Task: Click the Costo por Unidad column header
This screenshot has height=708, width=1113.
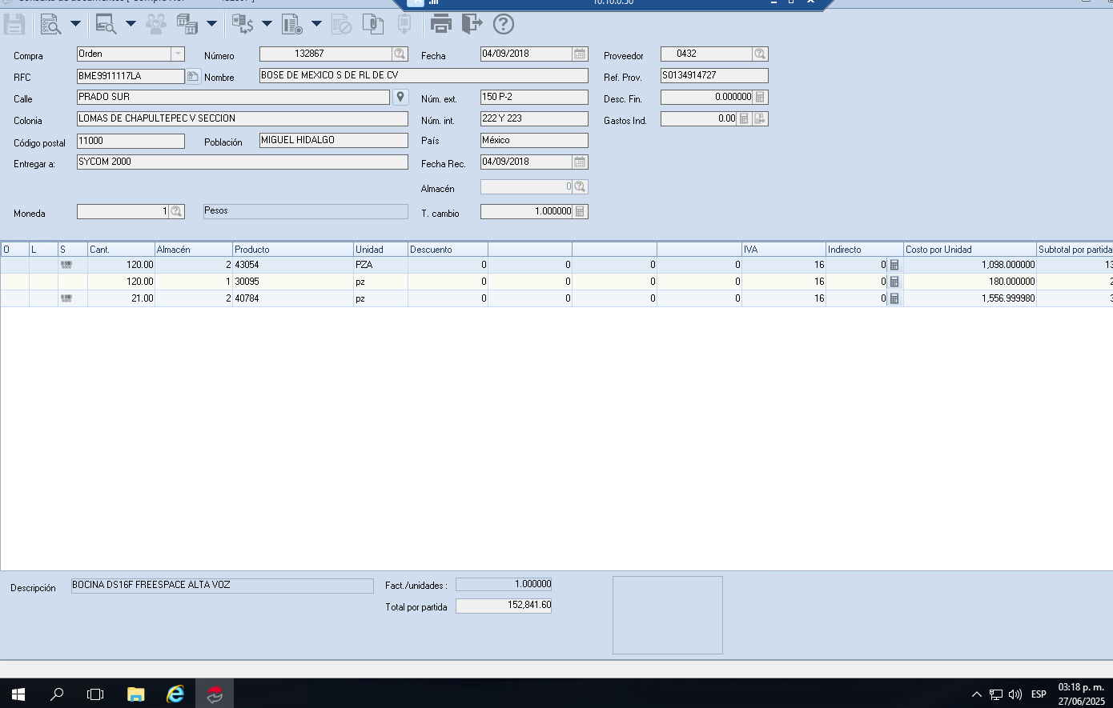Action: pos(970,250)
